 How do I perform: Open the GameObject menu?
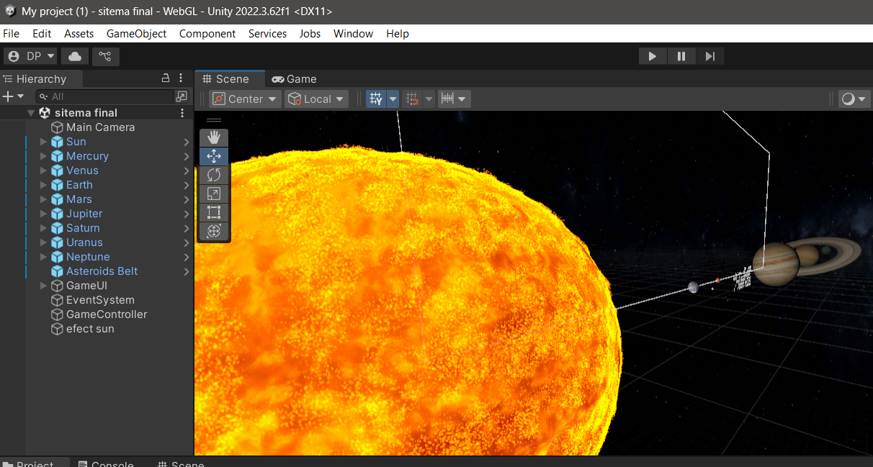pyautogui.click(x=136, y=34)
